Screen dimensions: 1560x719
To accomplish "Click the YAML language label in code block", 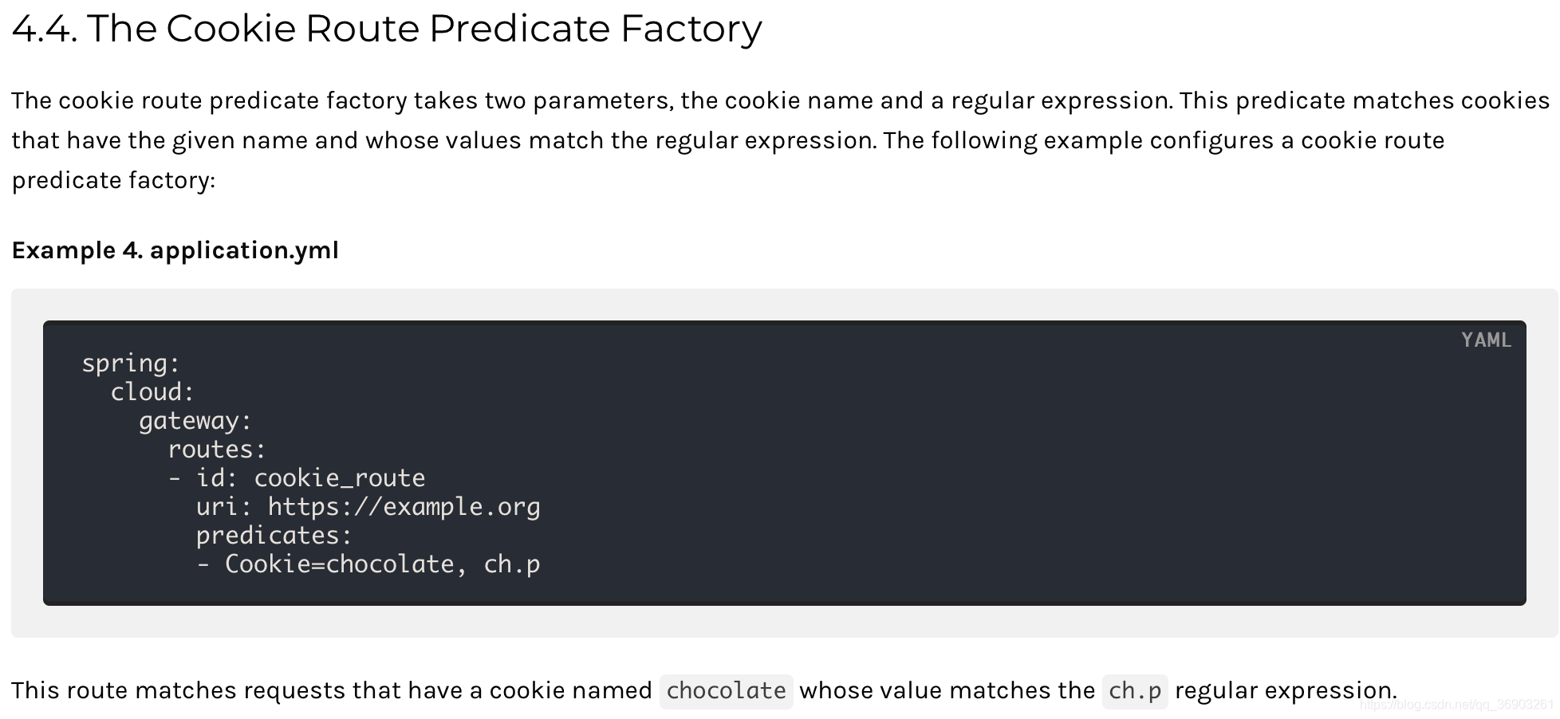I will (x=1486, y=340).
